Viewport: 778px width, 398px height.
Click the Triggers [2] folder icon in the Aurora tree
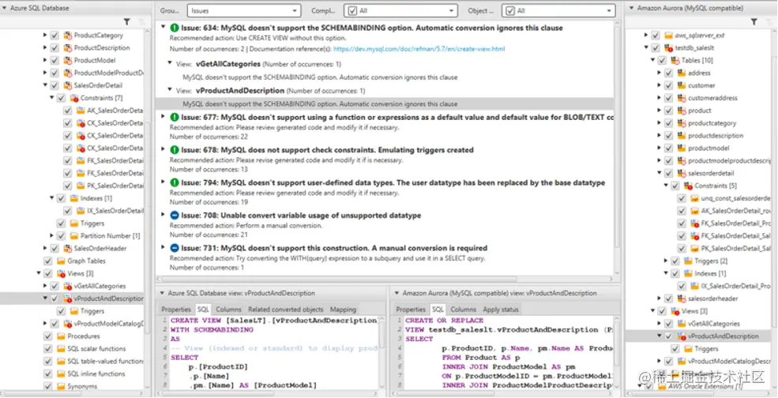pyautogui.click(x=688, y=261)
